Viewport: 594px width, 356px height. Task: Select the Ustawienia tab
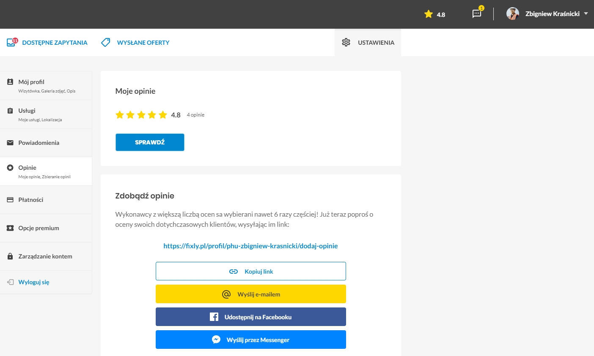tap(368, 42)
